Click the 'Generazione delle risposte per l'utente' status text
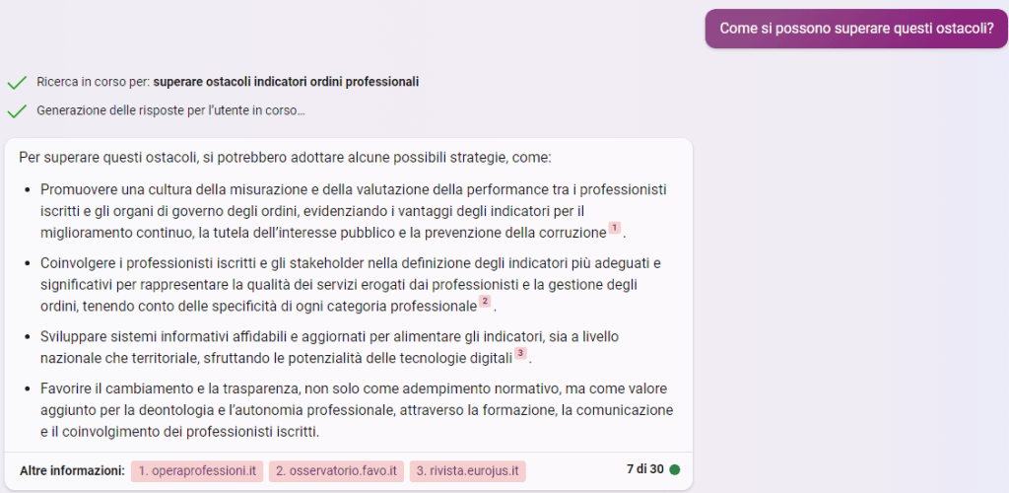Image resolution: width=1009 pixels, height=493 pixels. point(170,110)
